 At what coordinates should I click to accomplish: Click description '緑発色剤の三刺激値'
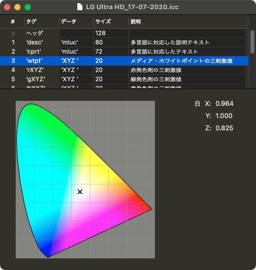point(156,79)
